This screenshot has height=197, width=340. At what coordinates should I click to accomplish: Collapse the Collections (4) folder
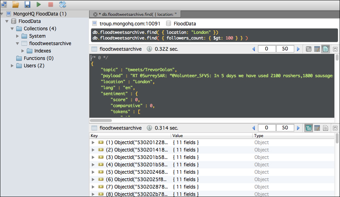[x=13, y=29]
